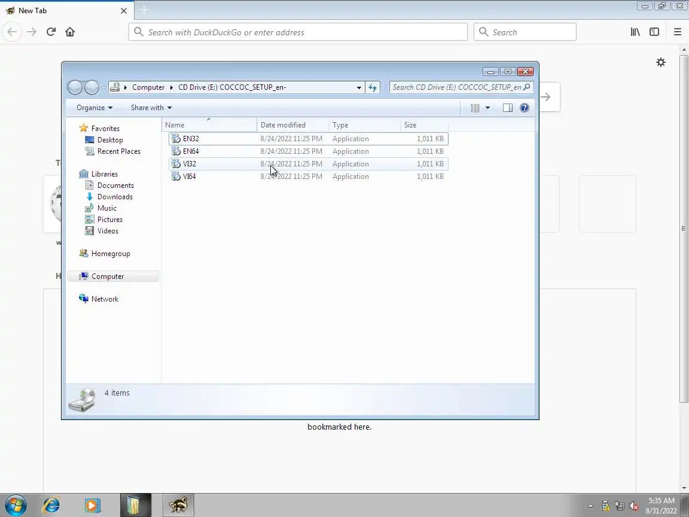Click the network tray icon
The height and width of the screenshot is (517, 689).
tap(619, 506)
